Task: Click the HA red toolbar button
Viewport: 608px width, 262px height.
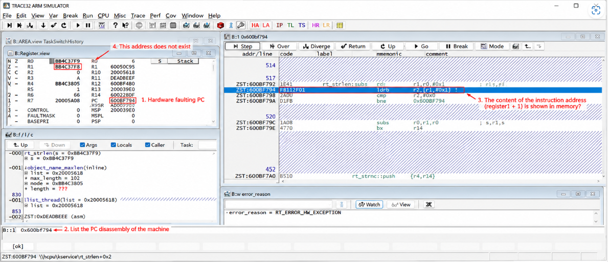Action: tap(255, 25)
